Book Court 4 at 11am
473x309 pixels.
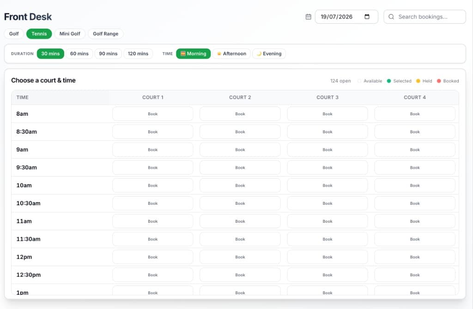click(x=415, y=221)
